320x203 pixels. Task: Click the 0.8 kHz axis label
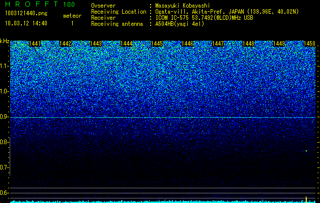(x=4, y=142)
